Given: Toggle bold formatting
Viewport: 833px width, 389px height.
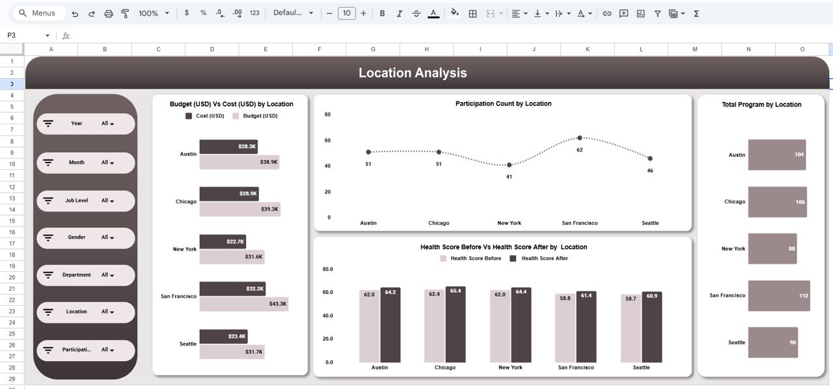Looking at the screenshot, I should click(382, 12).
